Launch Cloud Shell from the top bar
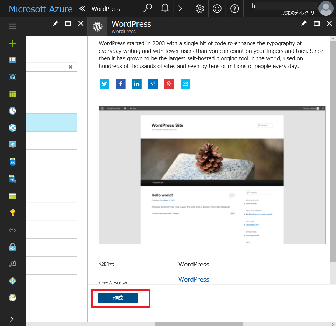 (182, 8)
